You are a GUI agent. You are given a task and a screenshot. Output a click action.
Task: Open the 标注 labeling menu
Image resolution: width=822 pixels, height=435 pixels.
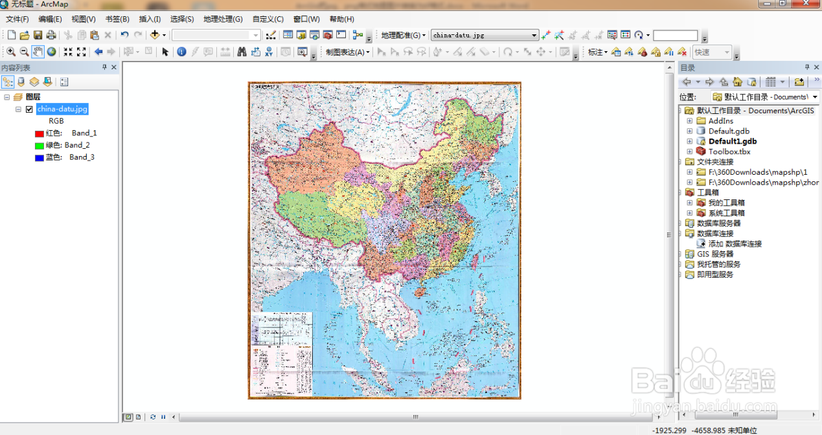[x=598, y=52]
